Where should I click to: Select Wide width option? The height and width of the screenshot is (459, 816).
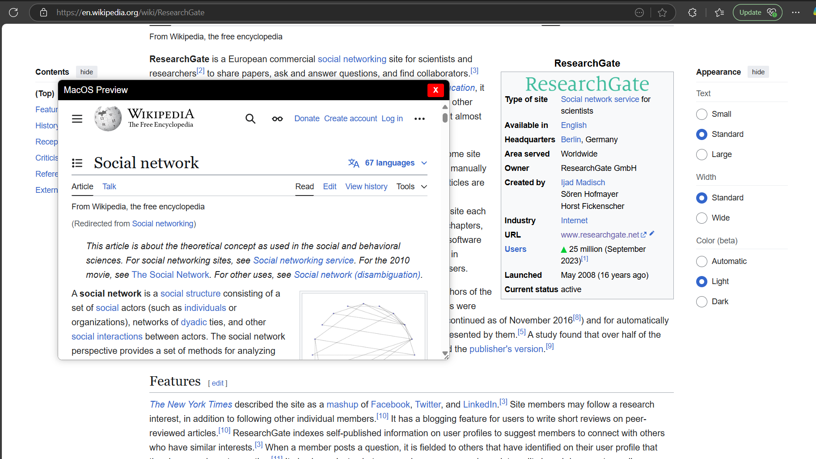(x=702, y=218)
